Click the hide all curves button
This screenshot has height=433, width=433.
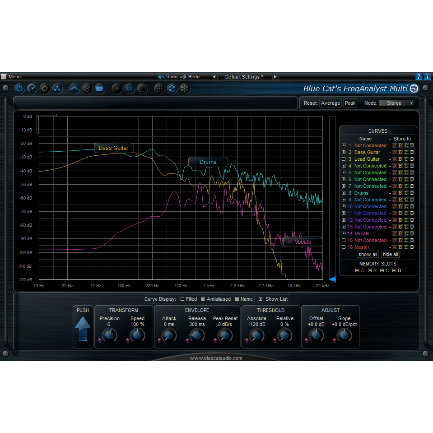390,254
